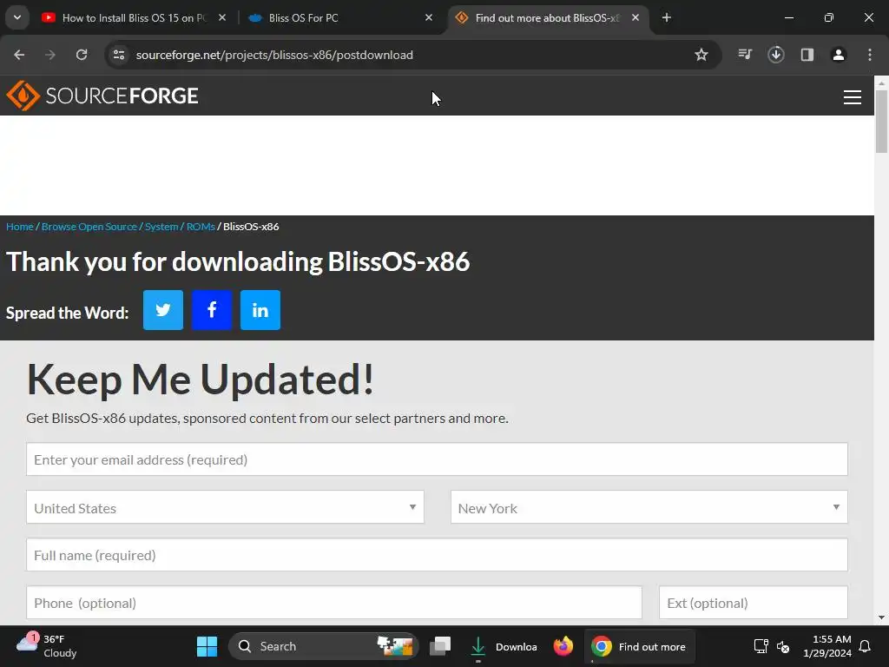Open Firefox from the taskbar
This screenshot has width=889, height=667.
pos(563,646)
